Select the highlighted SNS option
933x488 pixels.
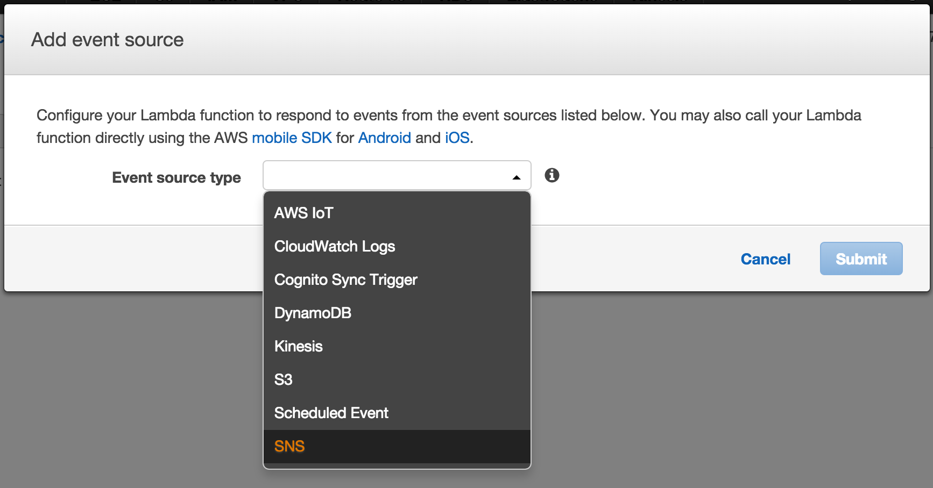(289, 446)
